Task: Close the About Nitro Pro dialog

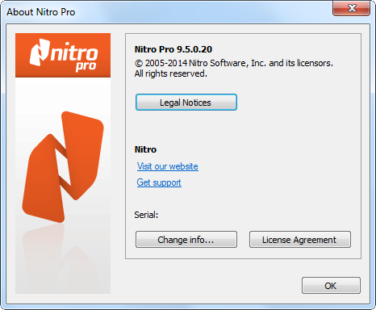Action: tap(352, 8)
